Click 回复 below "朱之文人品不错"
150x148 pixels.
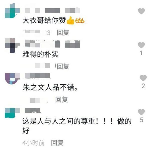coord(62,99)
